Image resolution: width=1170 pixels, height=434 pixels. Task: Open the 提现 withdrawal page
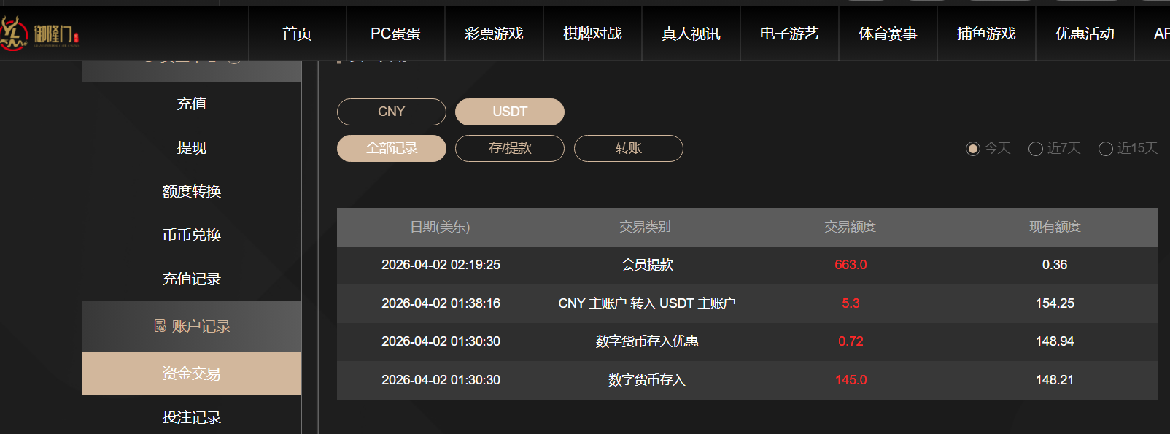(192, 147)
